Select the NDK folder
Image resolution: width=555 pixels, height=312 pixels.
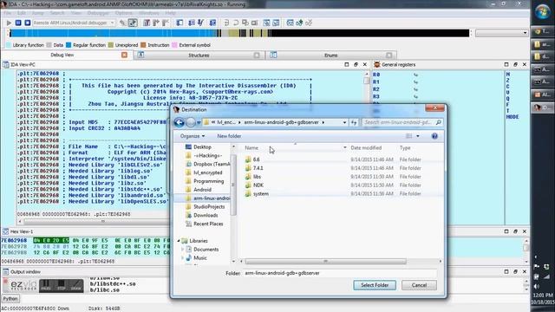[258, 185]
